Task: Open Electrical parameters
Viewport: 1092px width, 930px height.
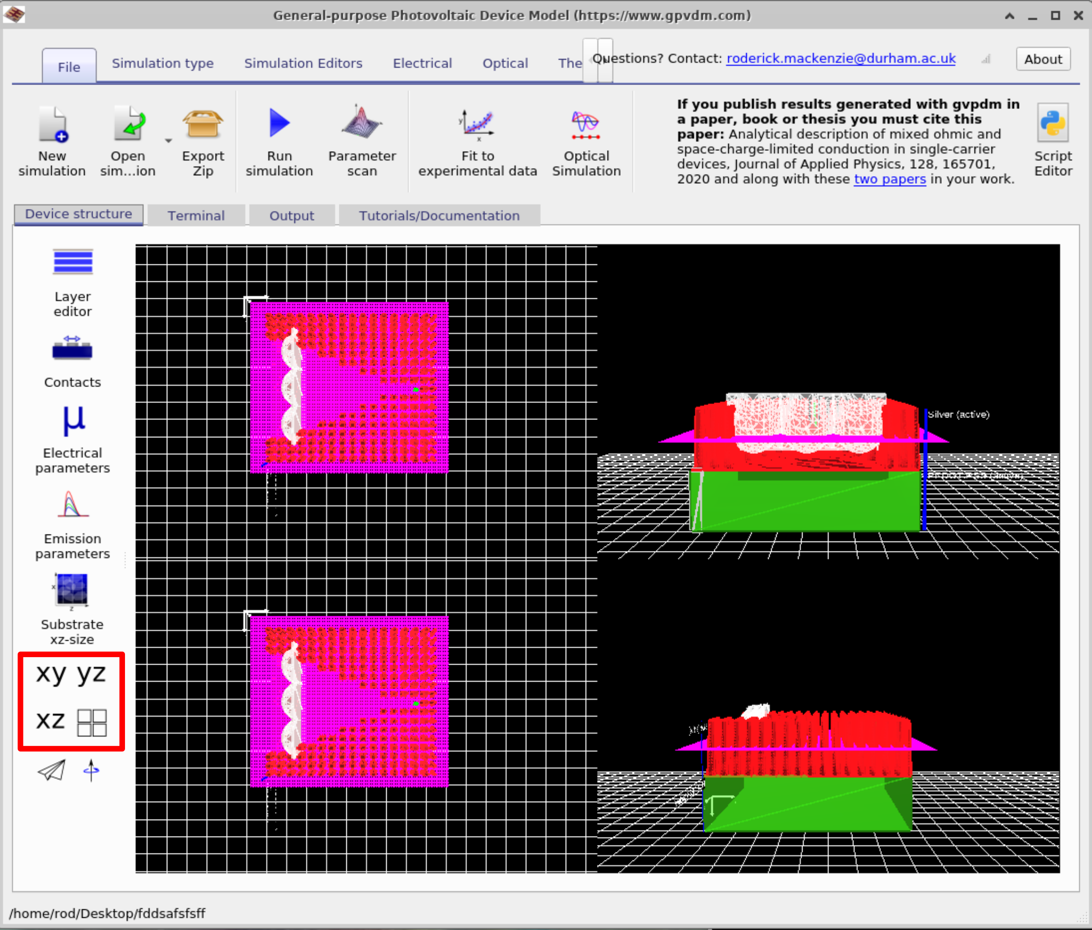Action: tap(72, 432)
